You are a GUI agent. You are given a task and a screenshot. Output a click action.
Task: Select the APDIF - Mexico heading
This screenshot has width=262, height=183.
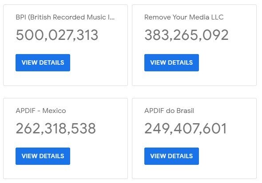click(41, 111)
